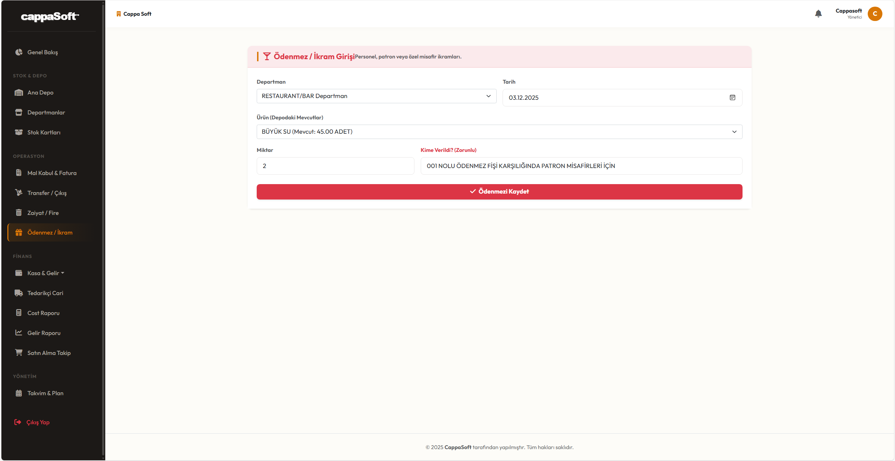
Task: Open the Departman dropdown
Action: click(x=376, y=96)
